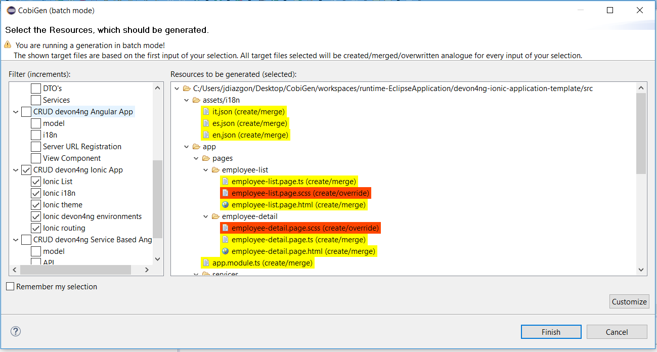Image resolution: width=657 pixels, height=352 pixels.
Task: Click the resources tree scroll down arrow
Action: point(641,270)
